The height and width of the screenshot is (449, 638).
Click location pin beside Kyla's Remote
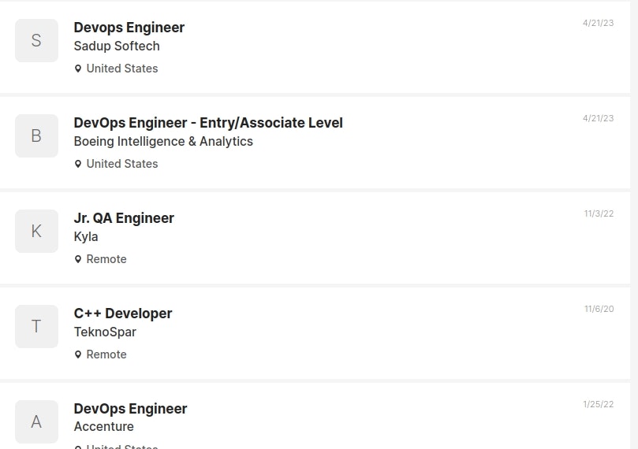(x=78, y=259)
